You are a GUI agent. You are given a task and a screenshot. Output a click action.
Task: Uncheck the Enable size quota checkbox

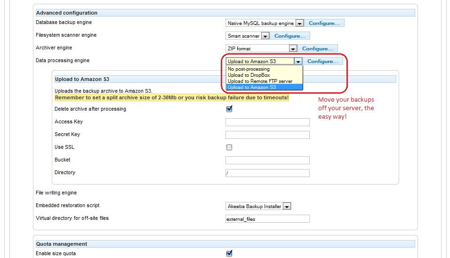pos(229,253)
